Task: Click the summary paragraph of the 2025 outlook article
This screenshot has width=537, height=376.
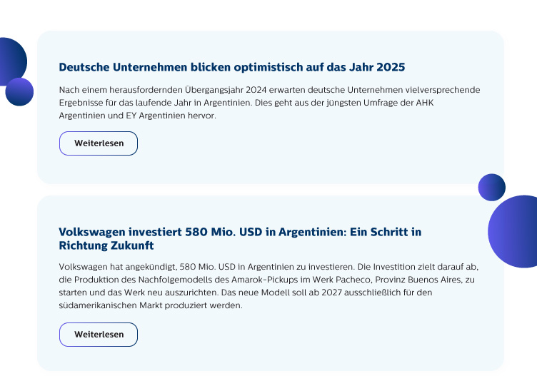Action: pyautogui.click(x=269, y=102)
